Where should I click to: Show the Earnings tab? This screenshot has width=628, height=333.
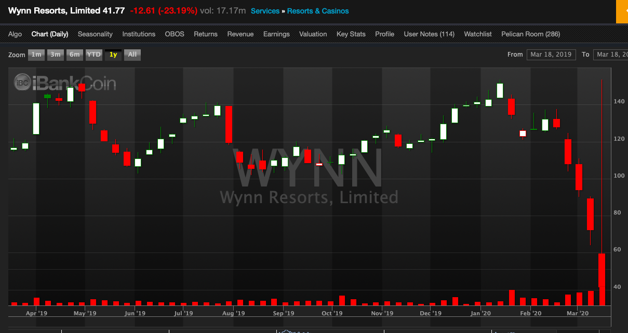coord(276,34)
